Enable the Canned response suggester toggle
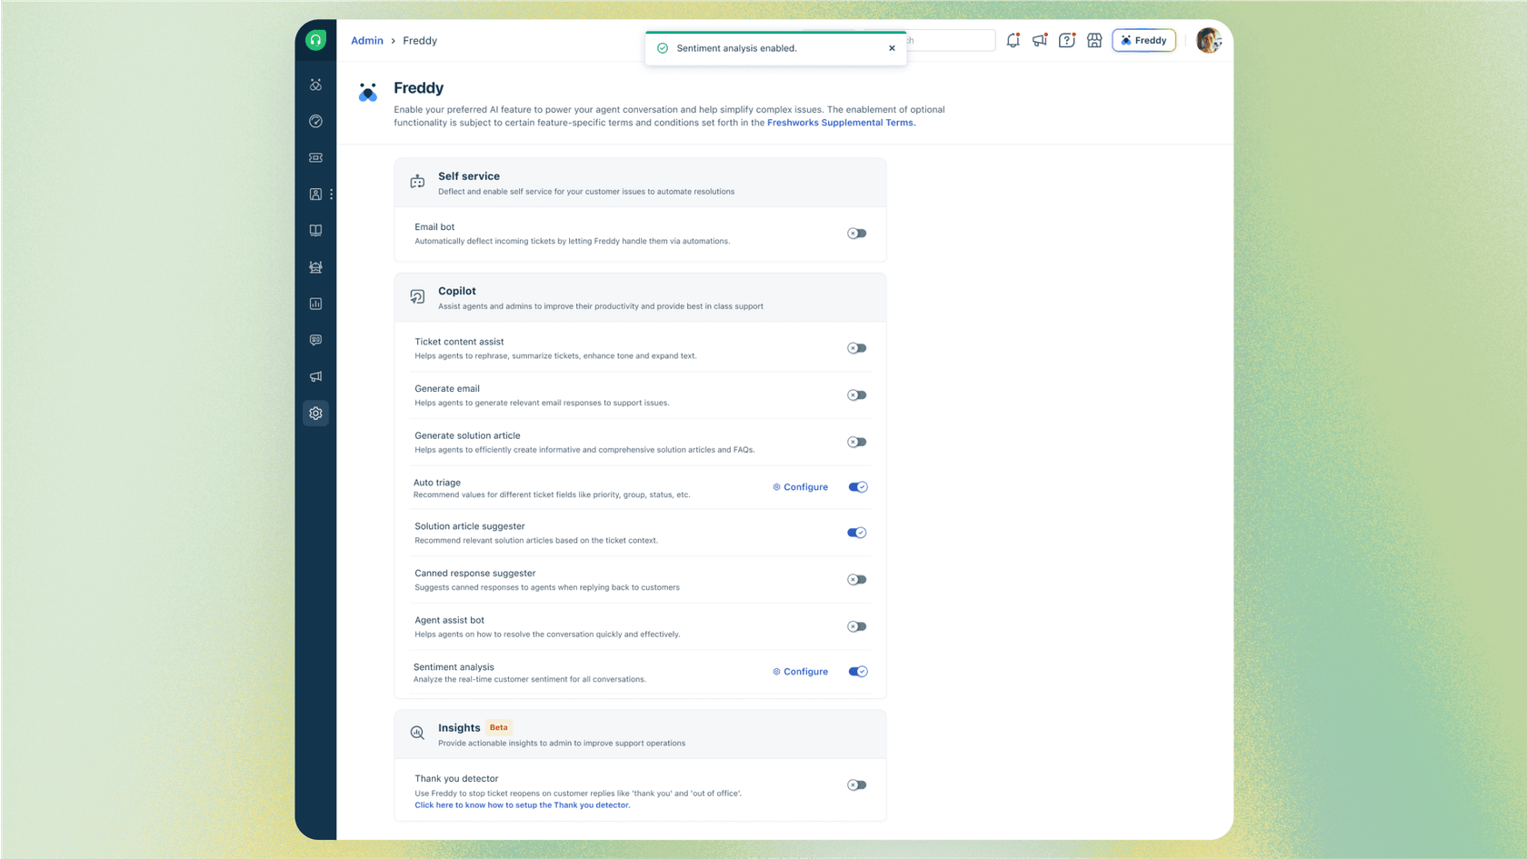This screenshot has width=1527, height=859. pos(857,580)
